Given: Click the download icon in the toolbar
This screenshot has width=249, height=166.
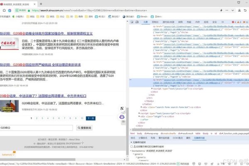Looking at the screenshot, I should click(x=239, y=10).
